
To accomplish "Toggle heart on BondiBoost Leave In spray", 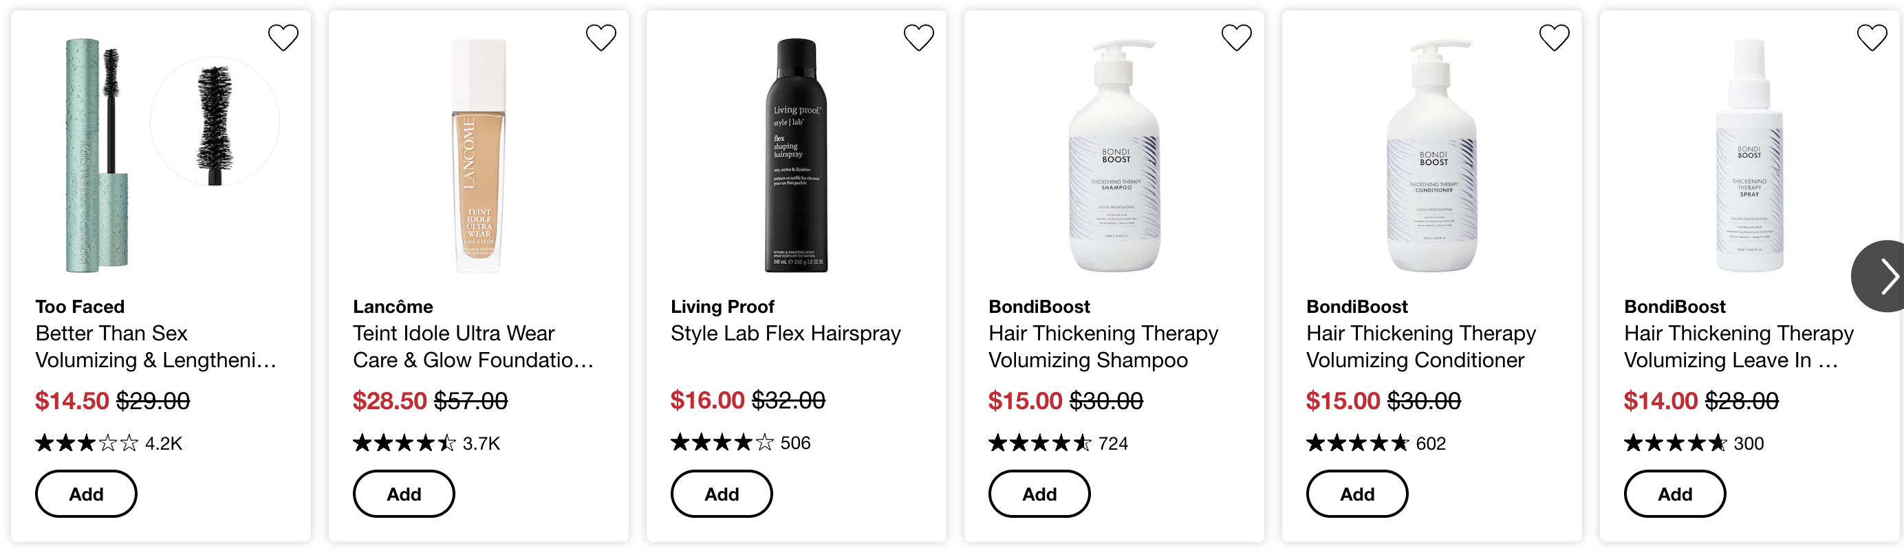I will point(1872,38).
